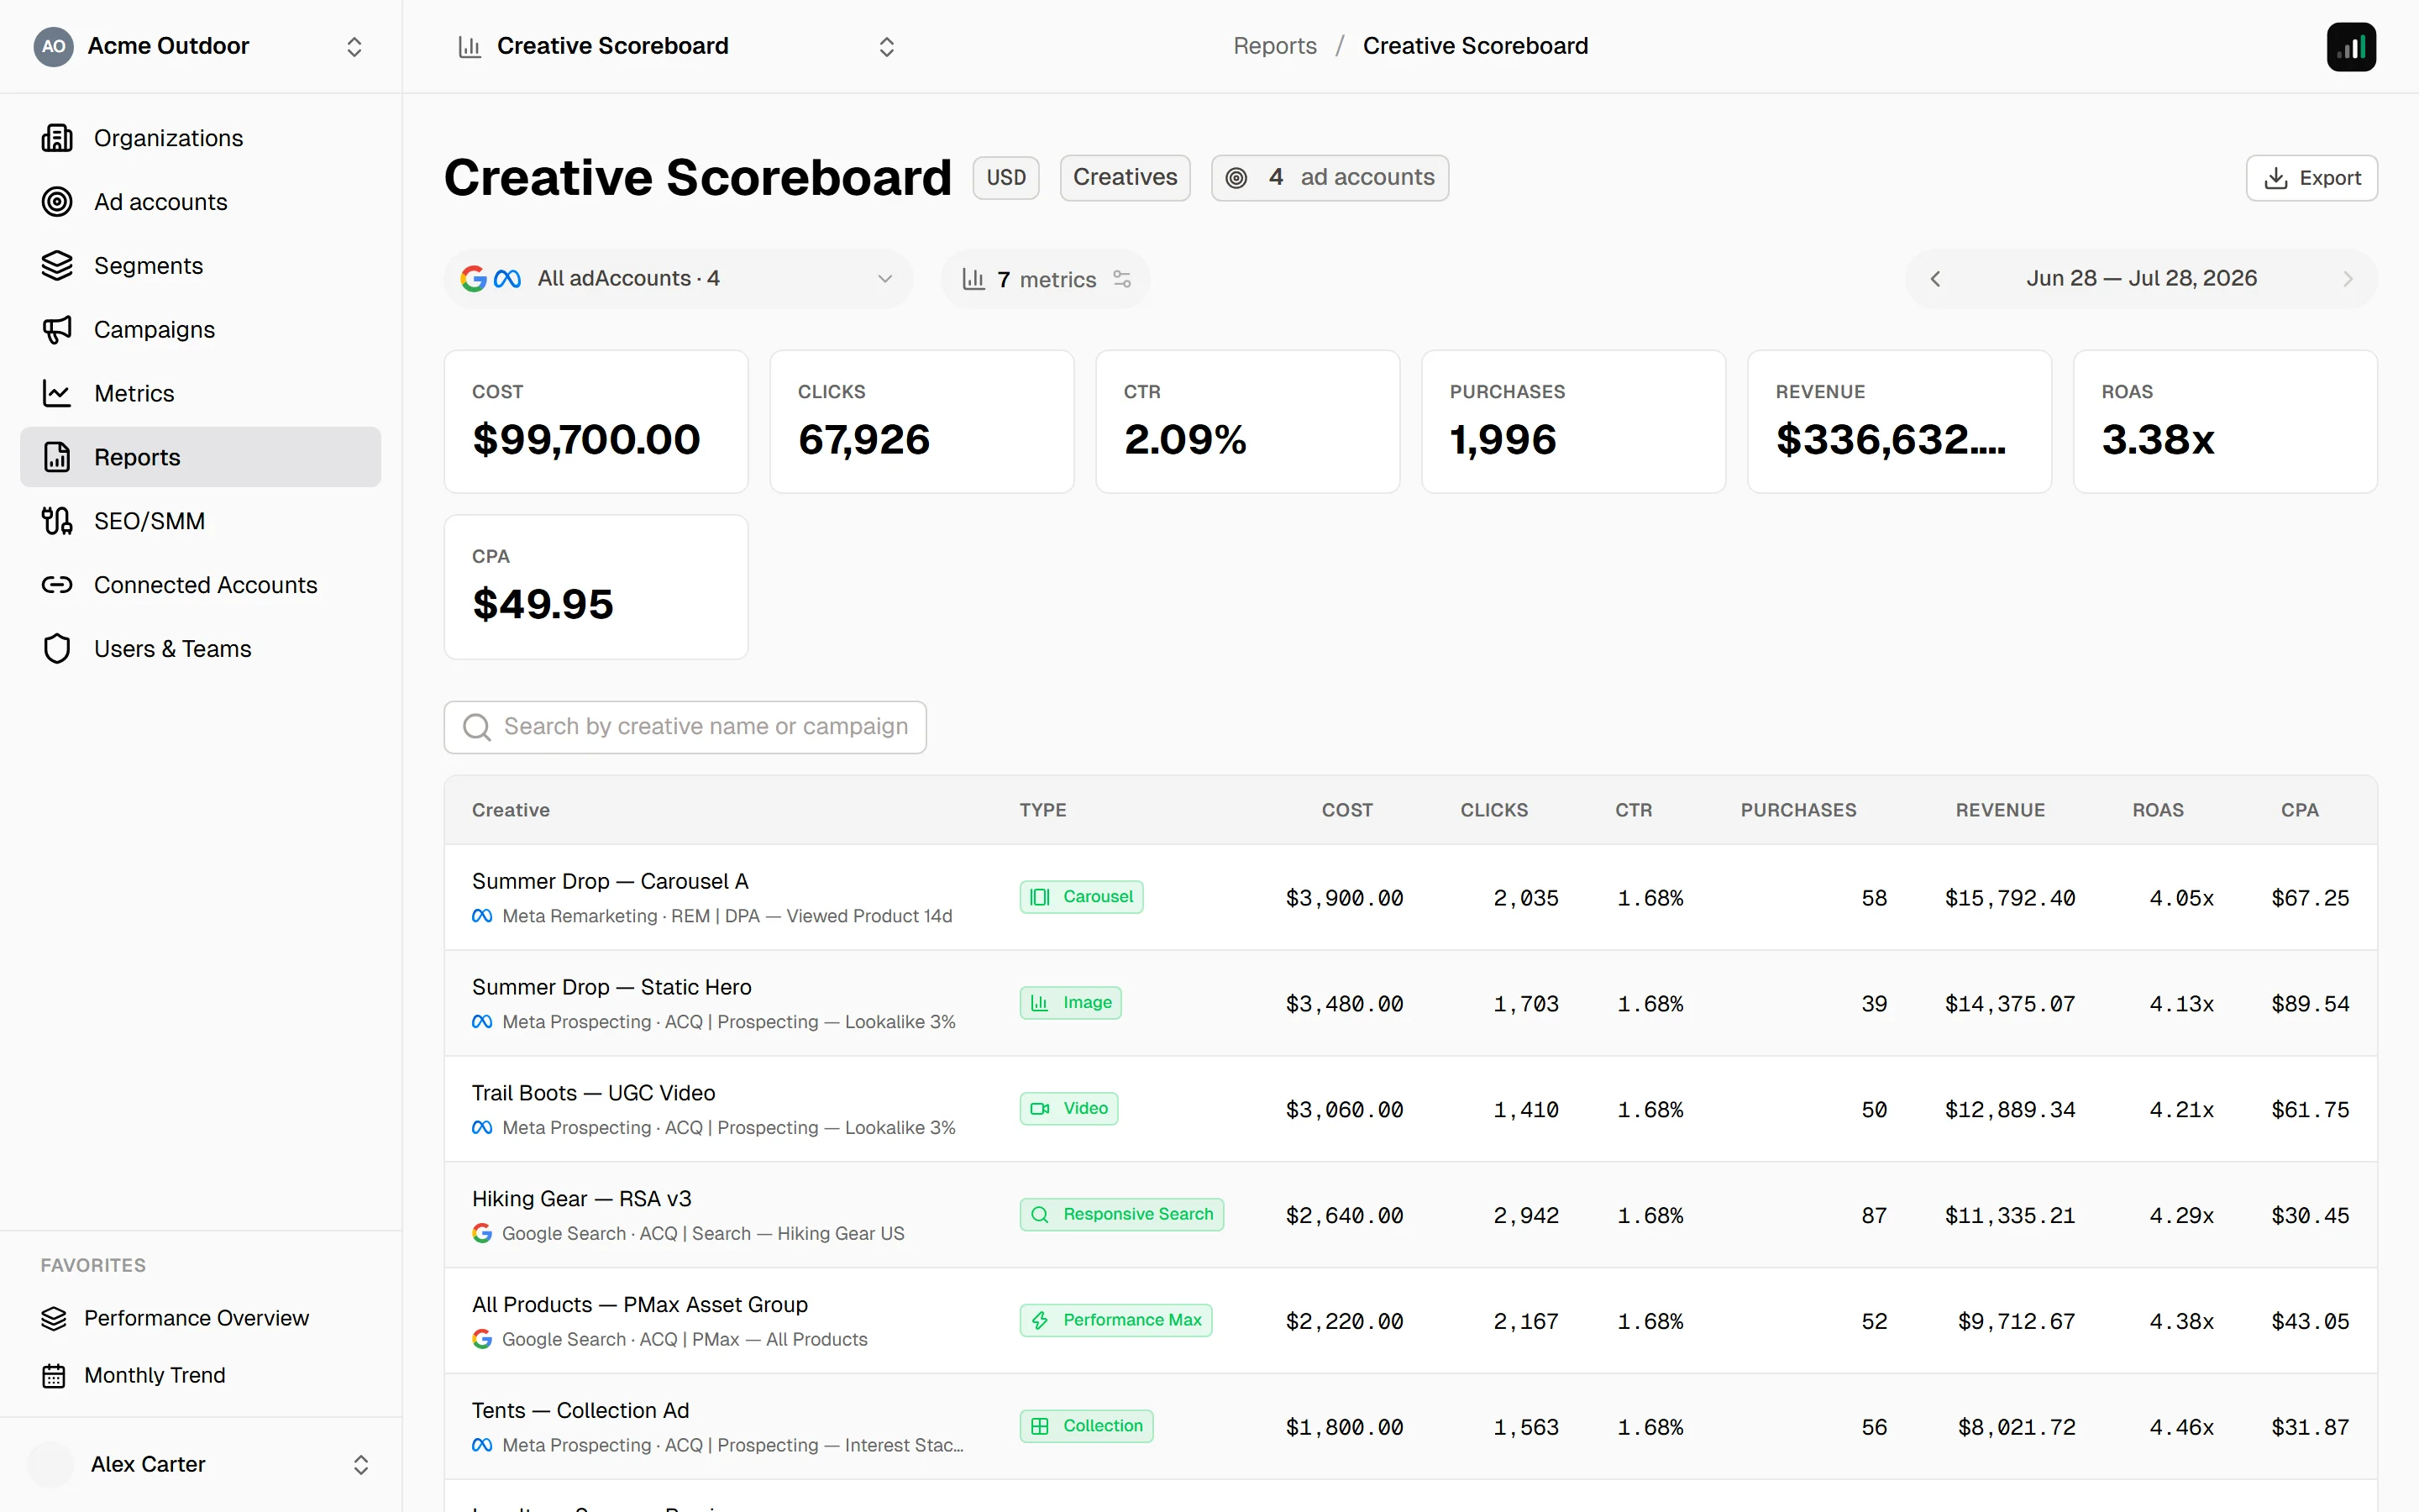Click the 4.46x ROAS value
The width and height of the screenshot is (2419, 1512).
(2181, 1428)
